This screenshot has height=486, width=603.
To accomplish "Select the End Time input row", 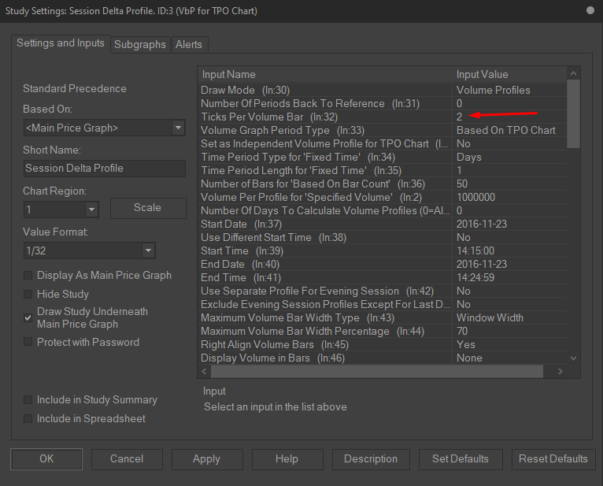I will coord(383,278).
